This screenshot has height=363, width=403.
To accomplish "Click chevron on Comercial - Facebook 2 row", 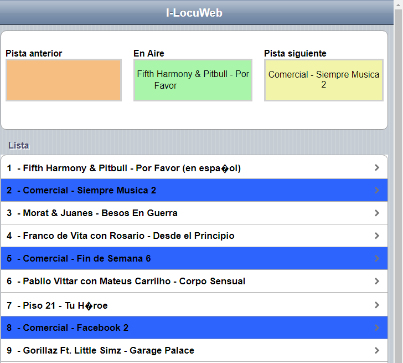I will point(377,328).
